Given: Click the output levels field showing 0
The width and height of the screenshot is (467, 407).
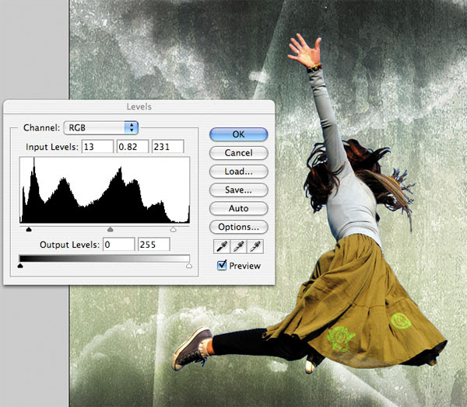Looking at the screenshot, I should pyautogui.click(x=119, y=245).
